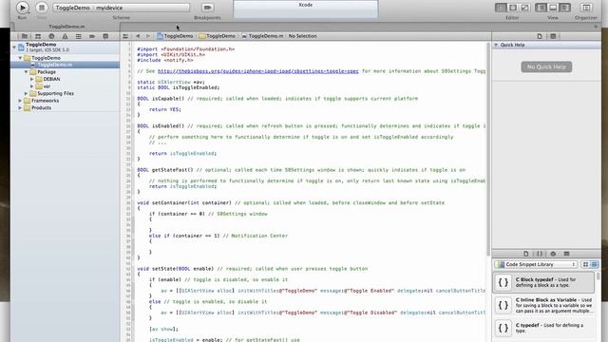Show the File inspector
The height and width of the screenshot is (342, 608).
coord(540,36)
